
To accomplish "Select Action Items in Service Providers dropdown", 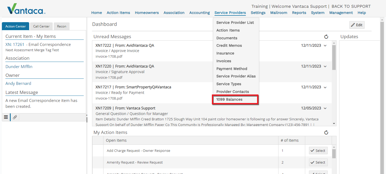I will click(x=228, y=30).
